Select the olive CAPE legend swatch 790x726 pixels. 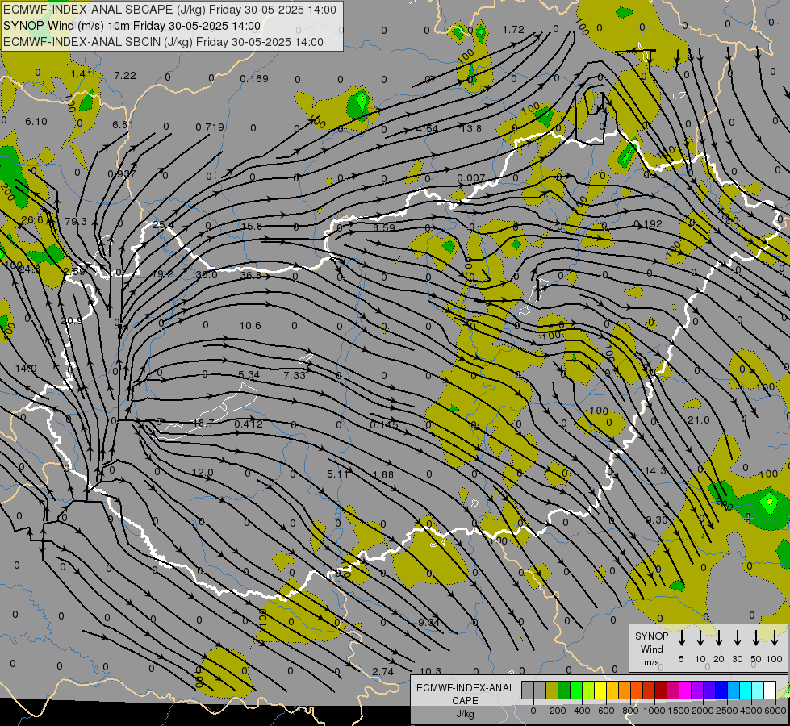tap(552, 690)
